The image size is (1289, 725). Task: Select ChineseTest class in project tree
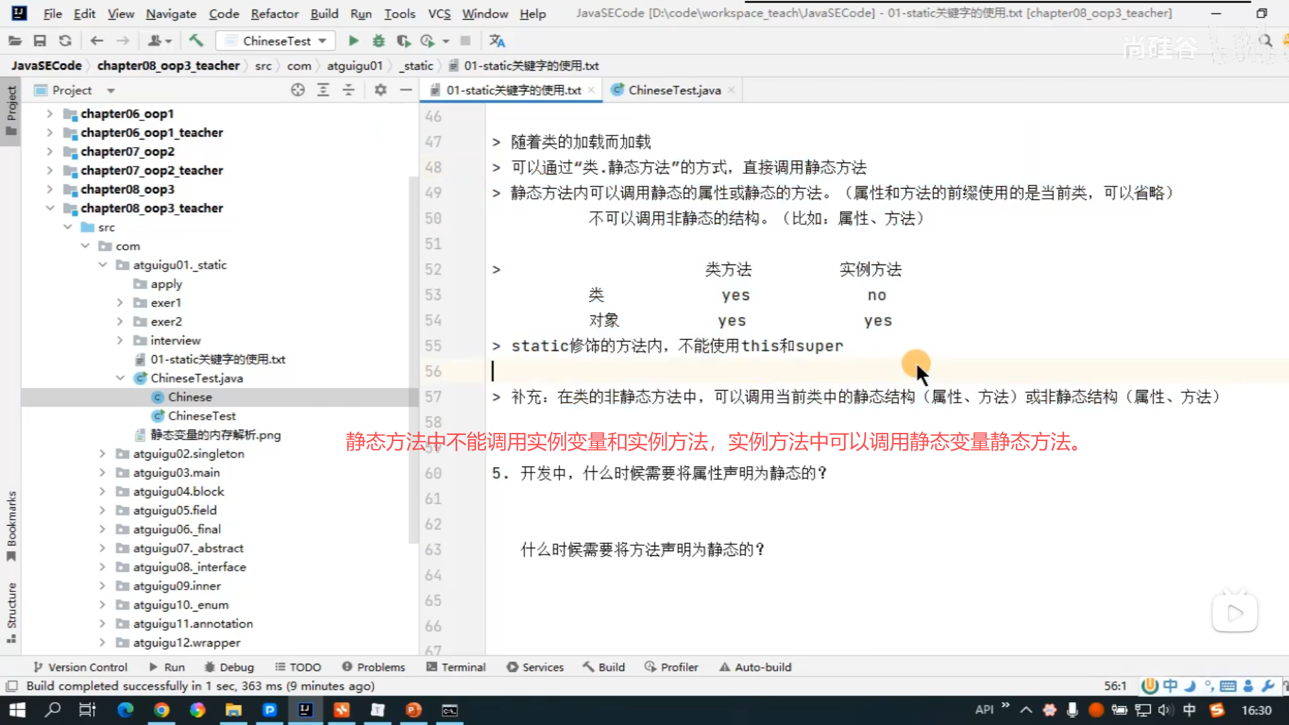click(x=201, y=416)
